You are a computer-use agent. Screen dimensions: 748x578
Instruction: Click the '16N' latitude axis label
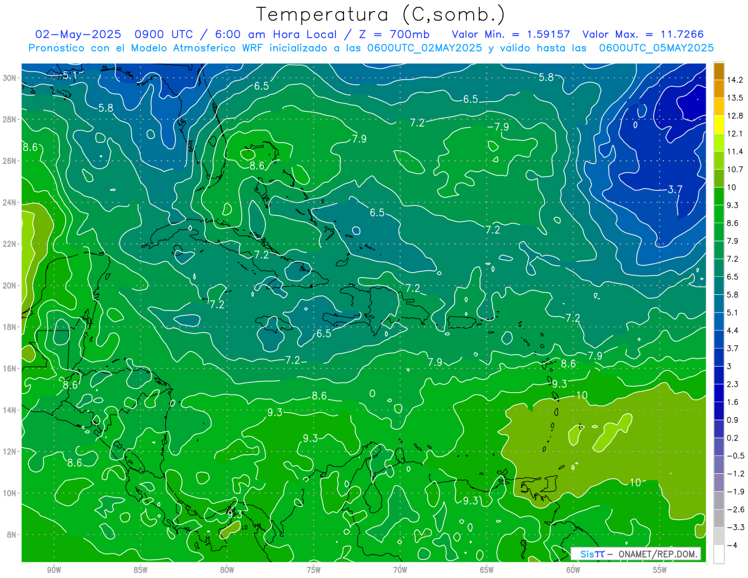pyautogui.click(x=9, y=368)
